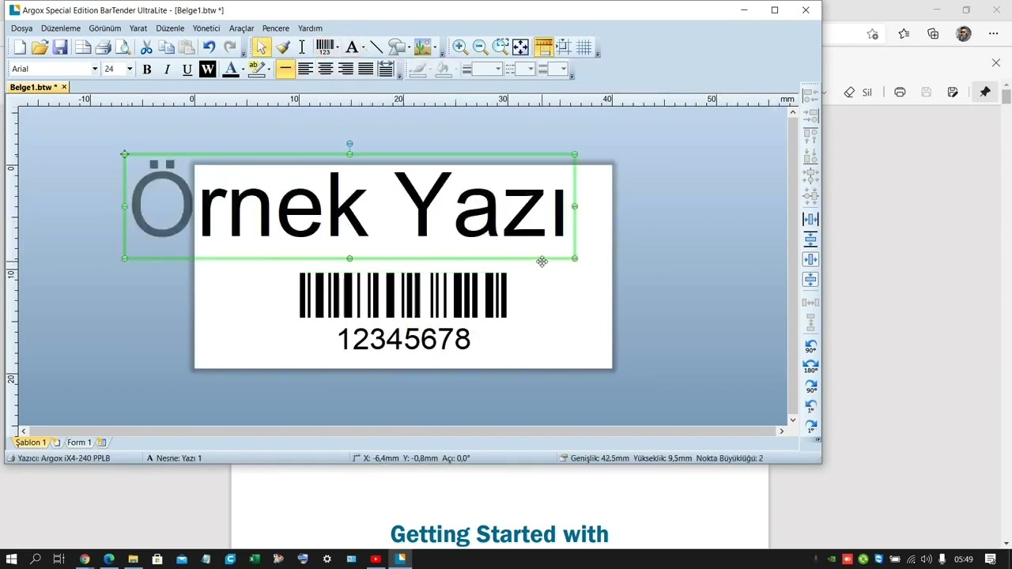Fit view to window icon

[x=520, y=47]
